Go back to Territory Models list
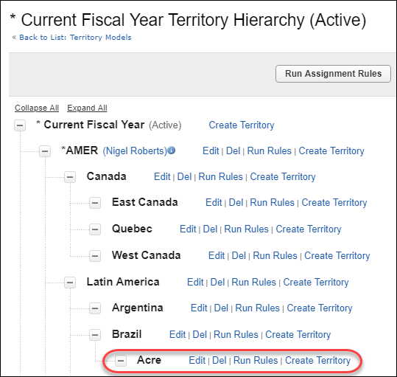The width and height of the screenshot is (397, 377). click(x=75, y=38)
